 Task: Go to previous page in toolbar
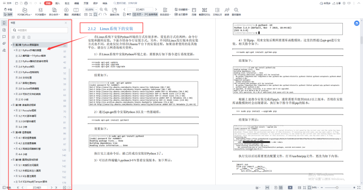pos(125,10)
